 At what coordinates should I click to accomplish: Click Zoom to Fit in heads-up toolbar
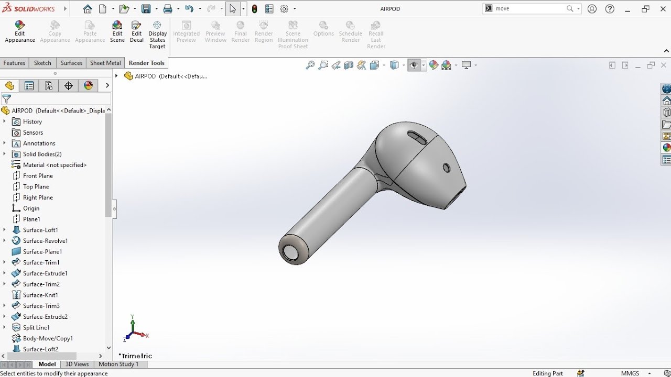click(x=310, y=65)
